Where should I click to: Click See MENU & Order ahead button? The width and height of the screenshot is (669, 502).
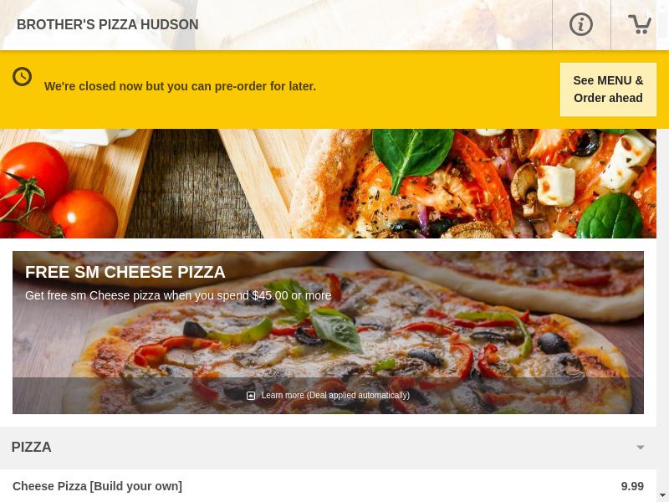pos(608,90)
